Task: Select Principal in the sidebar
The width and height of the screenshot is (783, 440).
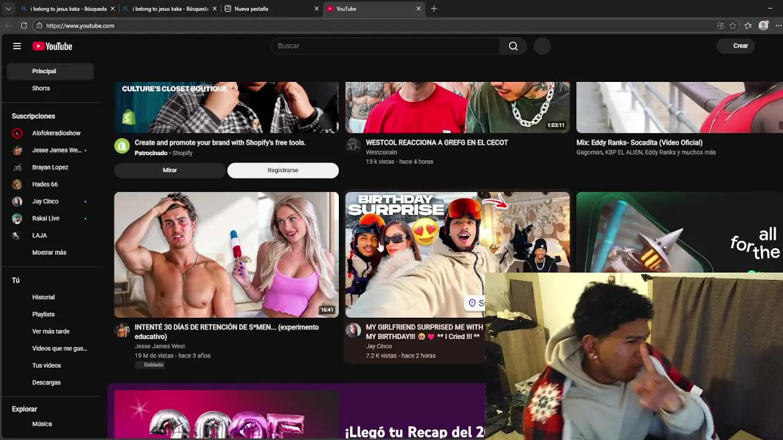Action: (50, 71)
